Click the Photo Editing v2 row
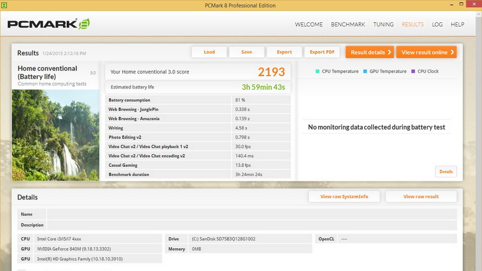Image resolution: width=482 pixels, height=271 pixels. point(198,137)
